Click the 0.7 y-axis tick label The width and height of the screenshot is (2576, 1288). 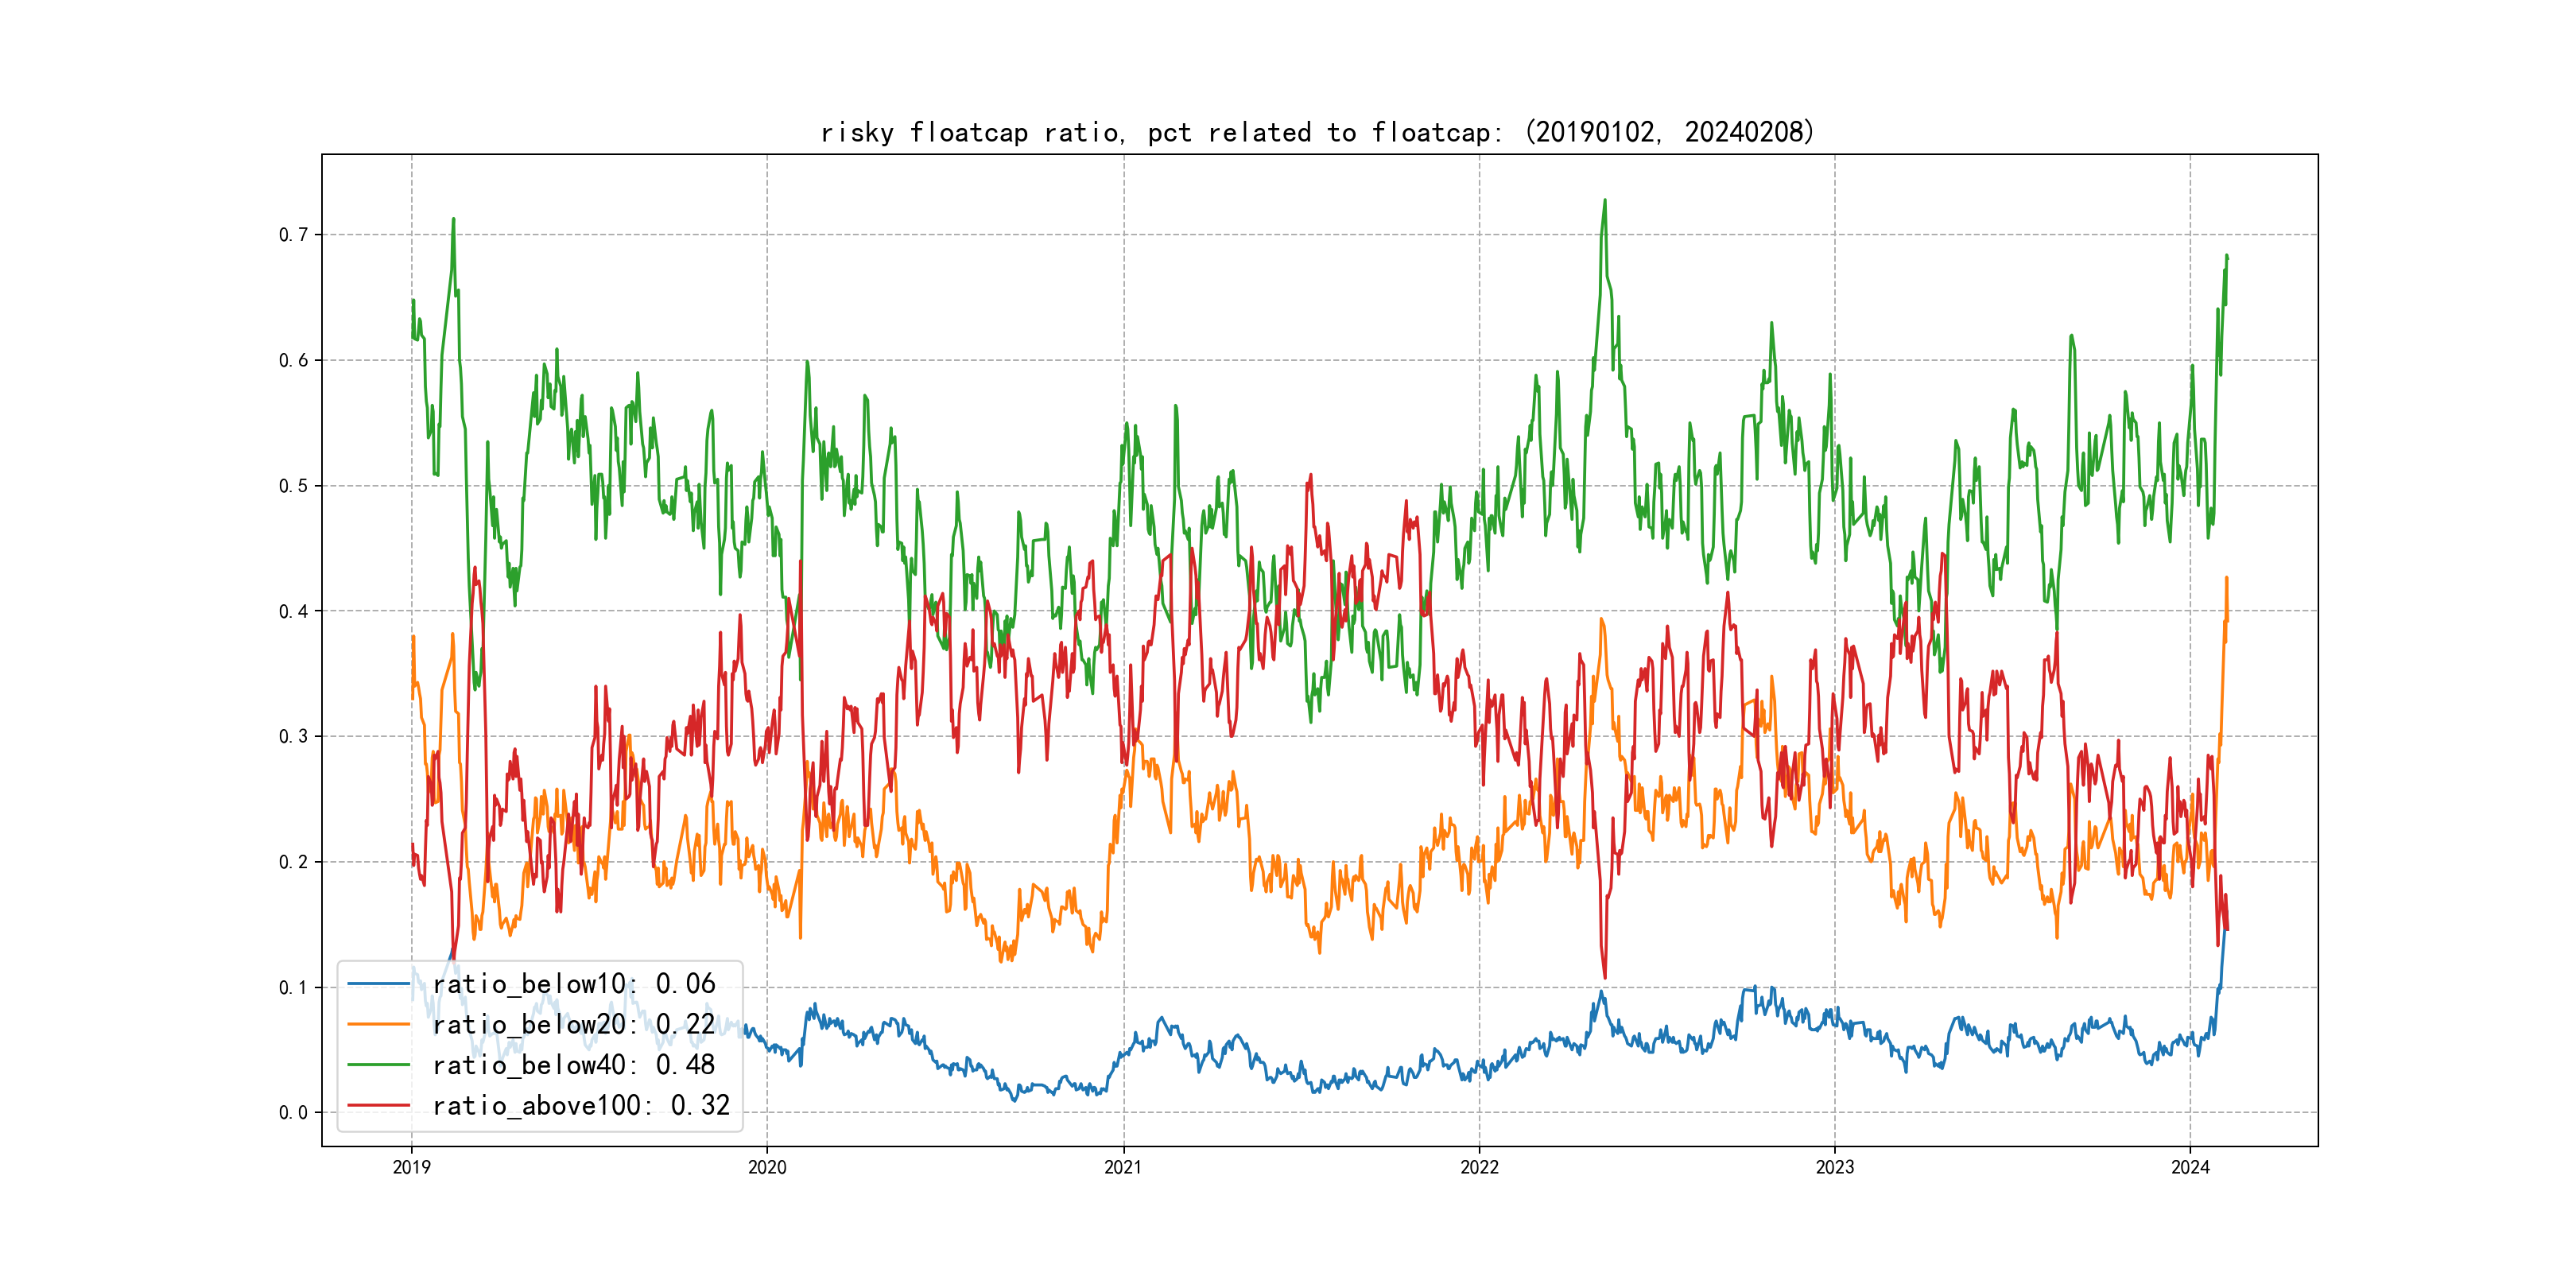[x=293, y=235]
